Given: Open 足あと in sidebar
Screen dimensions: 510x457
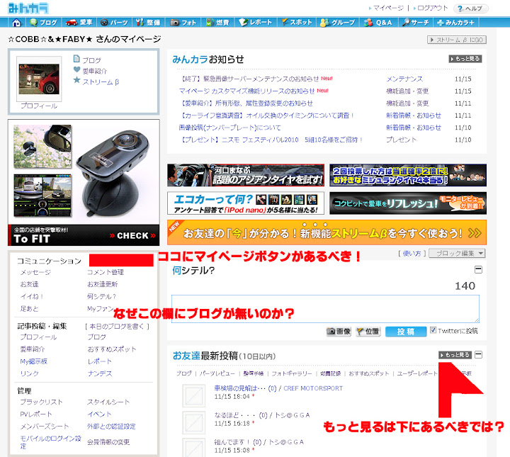Looking at the screenshot, I should coord(29,309).
